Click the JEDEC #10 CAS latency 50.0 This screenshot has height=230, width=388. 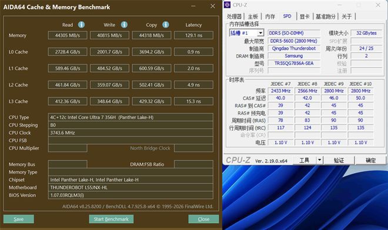pos(360,98)
